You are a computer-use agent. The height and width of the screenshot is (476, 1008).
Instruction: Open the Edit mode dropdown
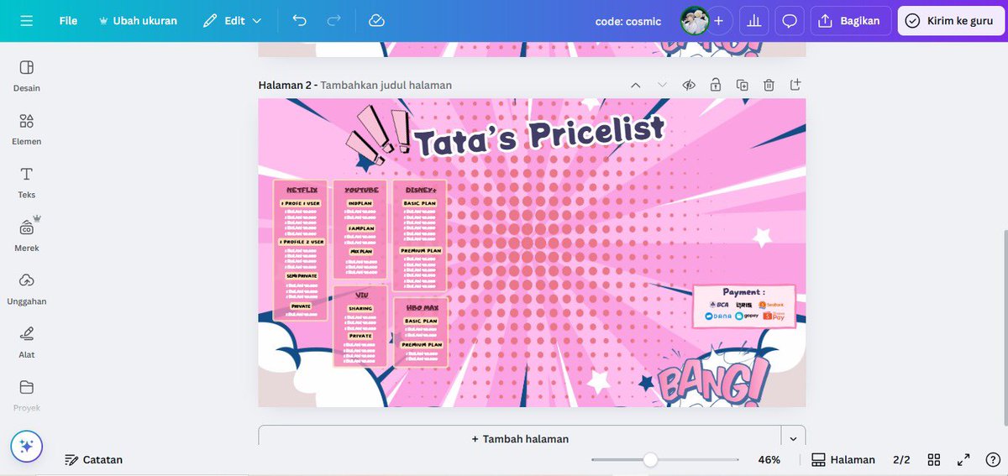coord(233,20)
